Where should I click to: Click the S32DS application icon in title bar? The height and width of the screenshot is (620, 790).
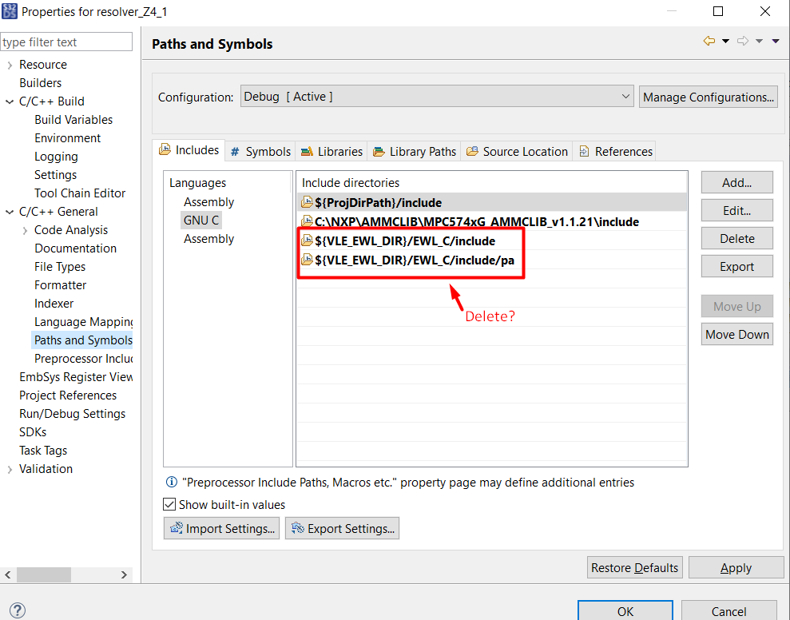tap(9, 11)
